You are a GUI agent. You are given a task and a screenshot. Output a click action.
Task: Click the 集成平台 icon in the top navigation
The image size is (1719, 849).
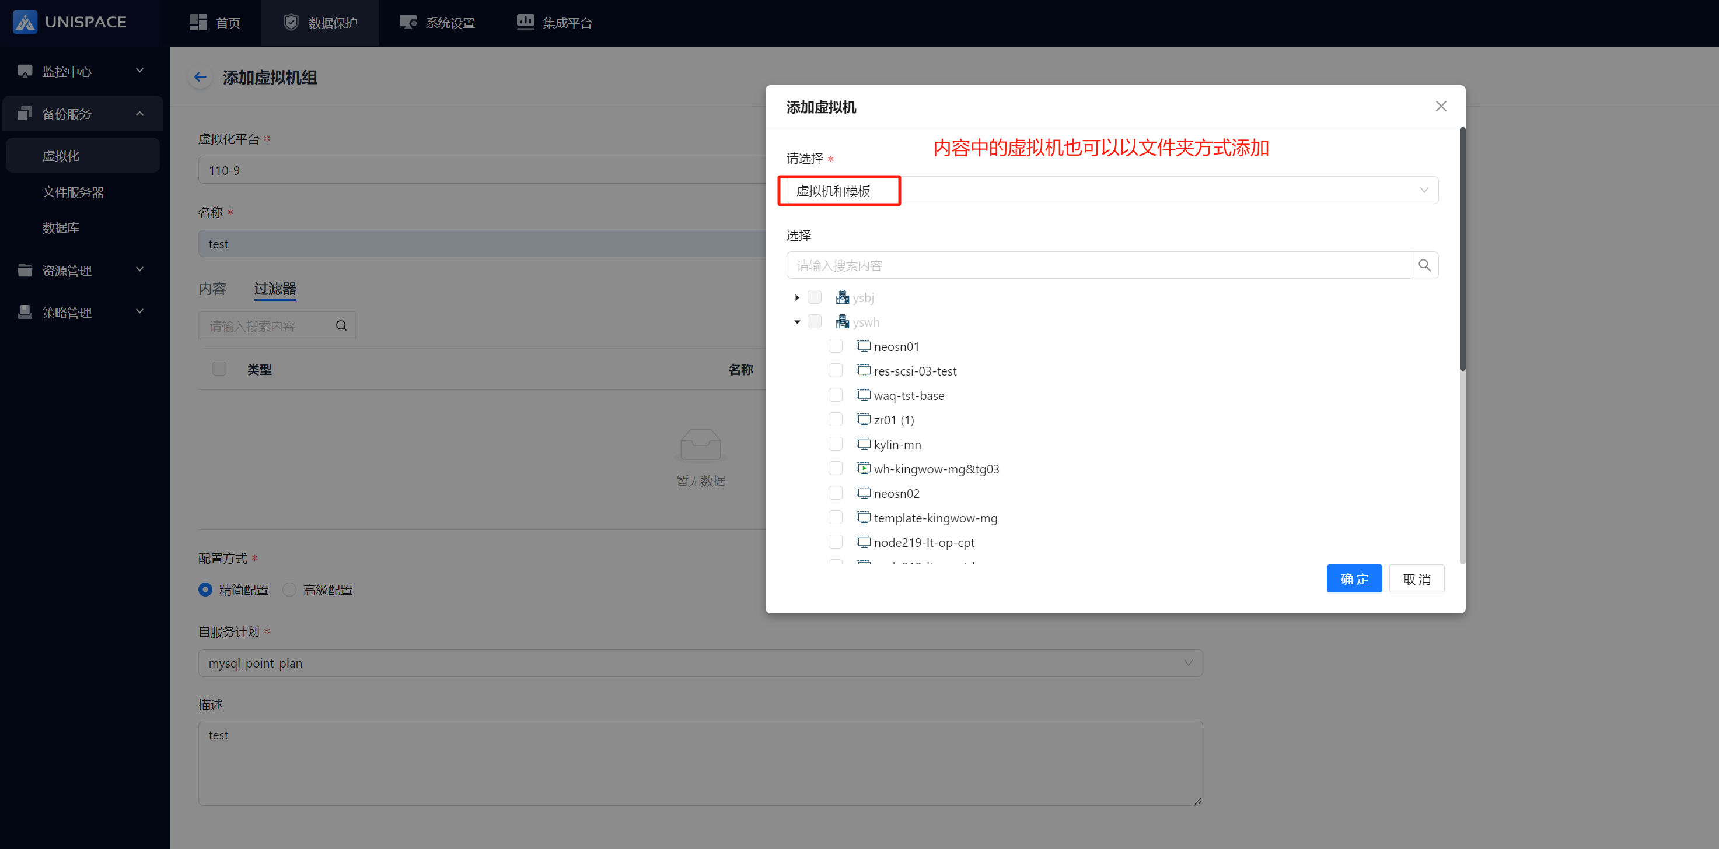click(x=525, y=23)
